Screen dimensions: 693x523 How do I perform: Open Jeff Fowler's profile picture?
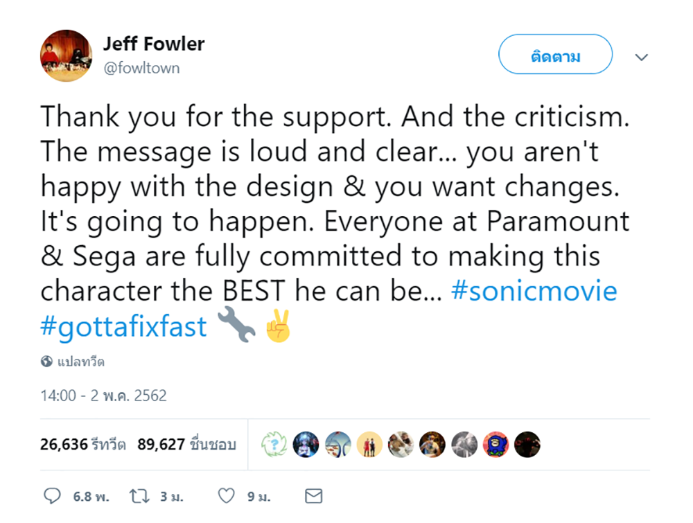(x=67, y=56)
